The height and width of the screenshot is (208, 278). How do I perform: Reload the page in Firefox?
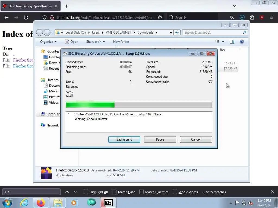tap(26, 18)
